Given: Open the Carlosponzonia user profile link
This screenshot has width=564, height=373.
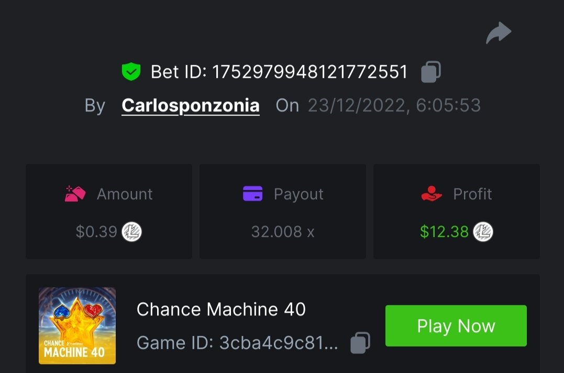Looking at the screenshot, I should [x=191, y=106].
